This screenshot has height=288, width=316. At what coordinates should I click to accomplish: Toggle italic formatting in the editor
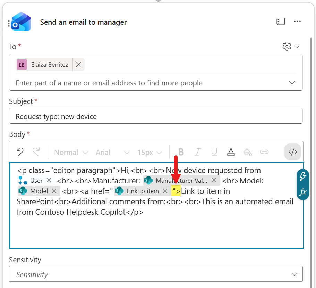point(198,152)
